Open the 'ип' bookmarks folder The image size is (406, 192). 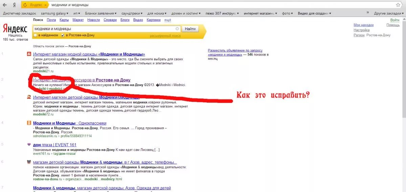tap(76, 14)
